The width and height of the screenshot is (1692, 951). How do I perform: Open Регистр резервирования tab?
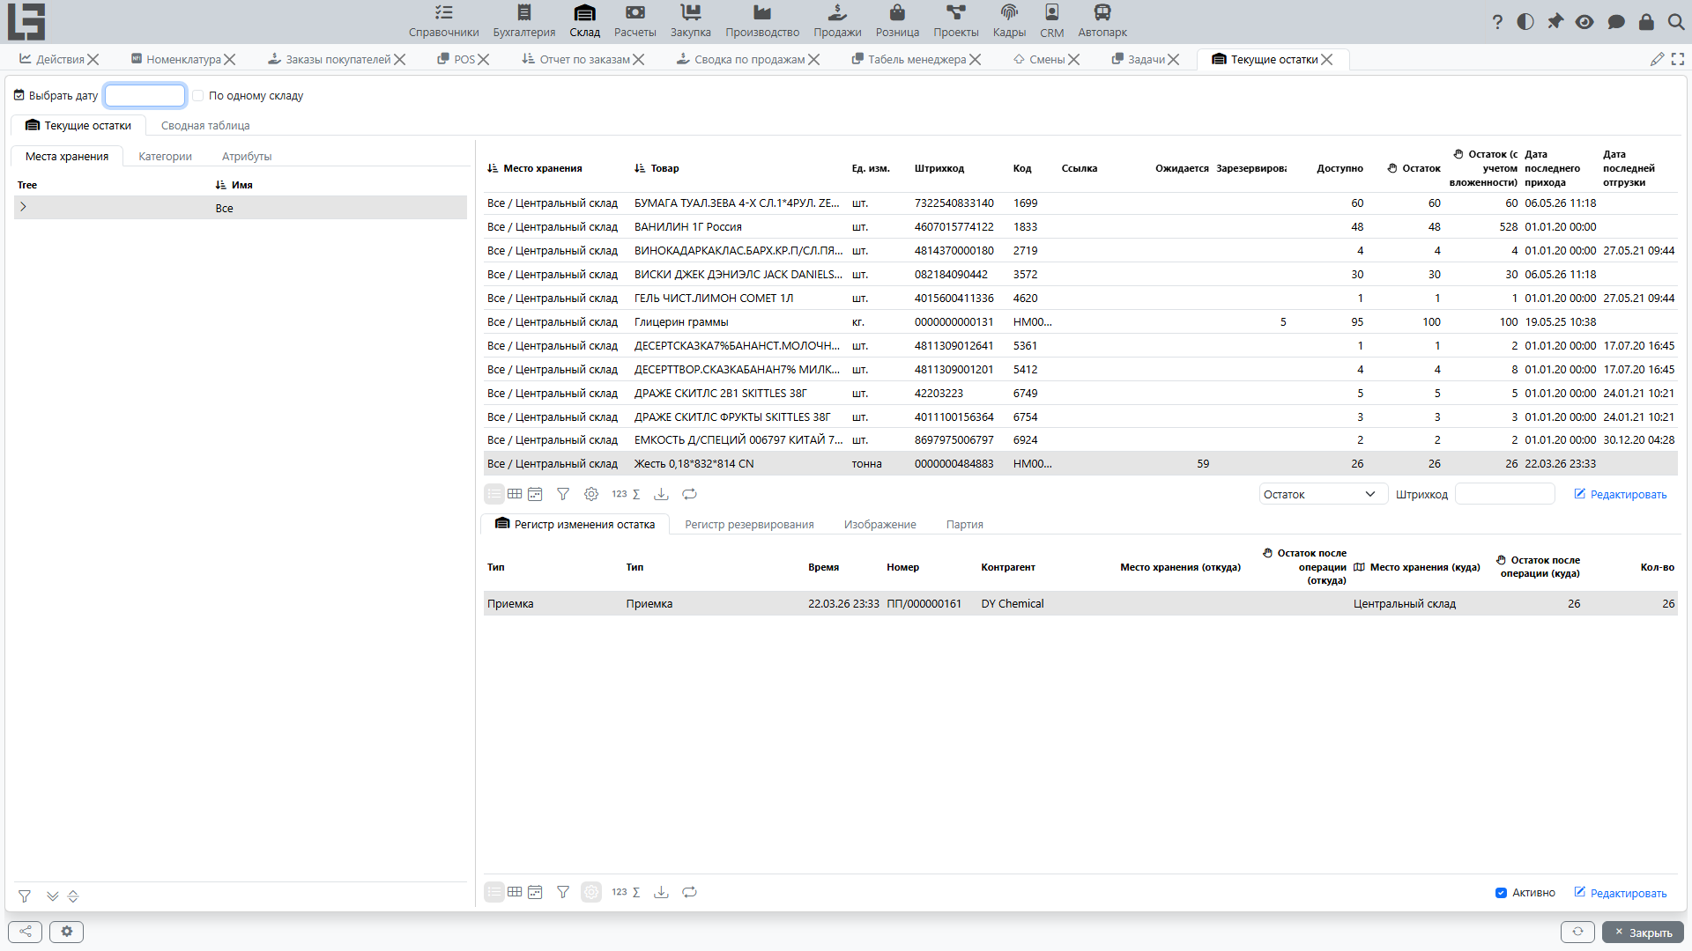[749, 525]
